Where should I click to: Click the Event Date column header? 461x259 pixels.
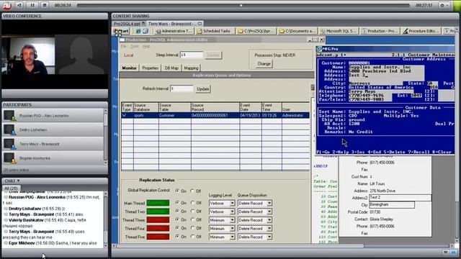pos(251,107)
